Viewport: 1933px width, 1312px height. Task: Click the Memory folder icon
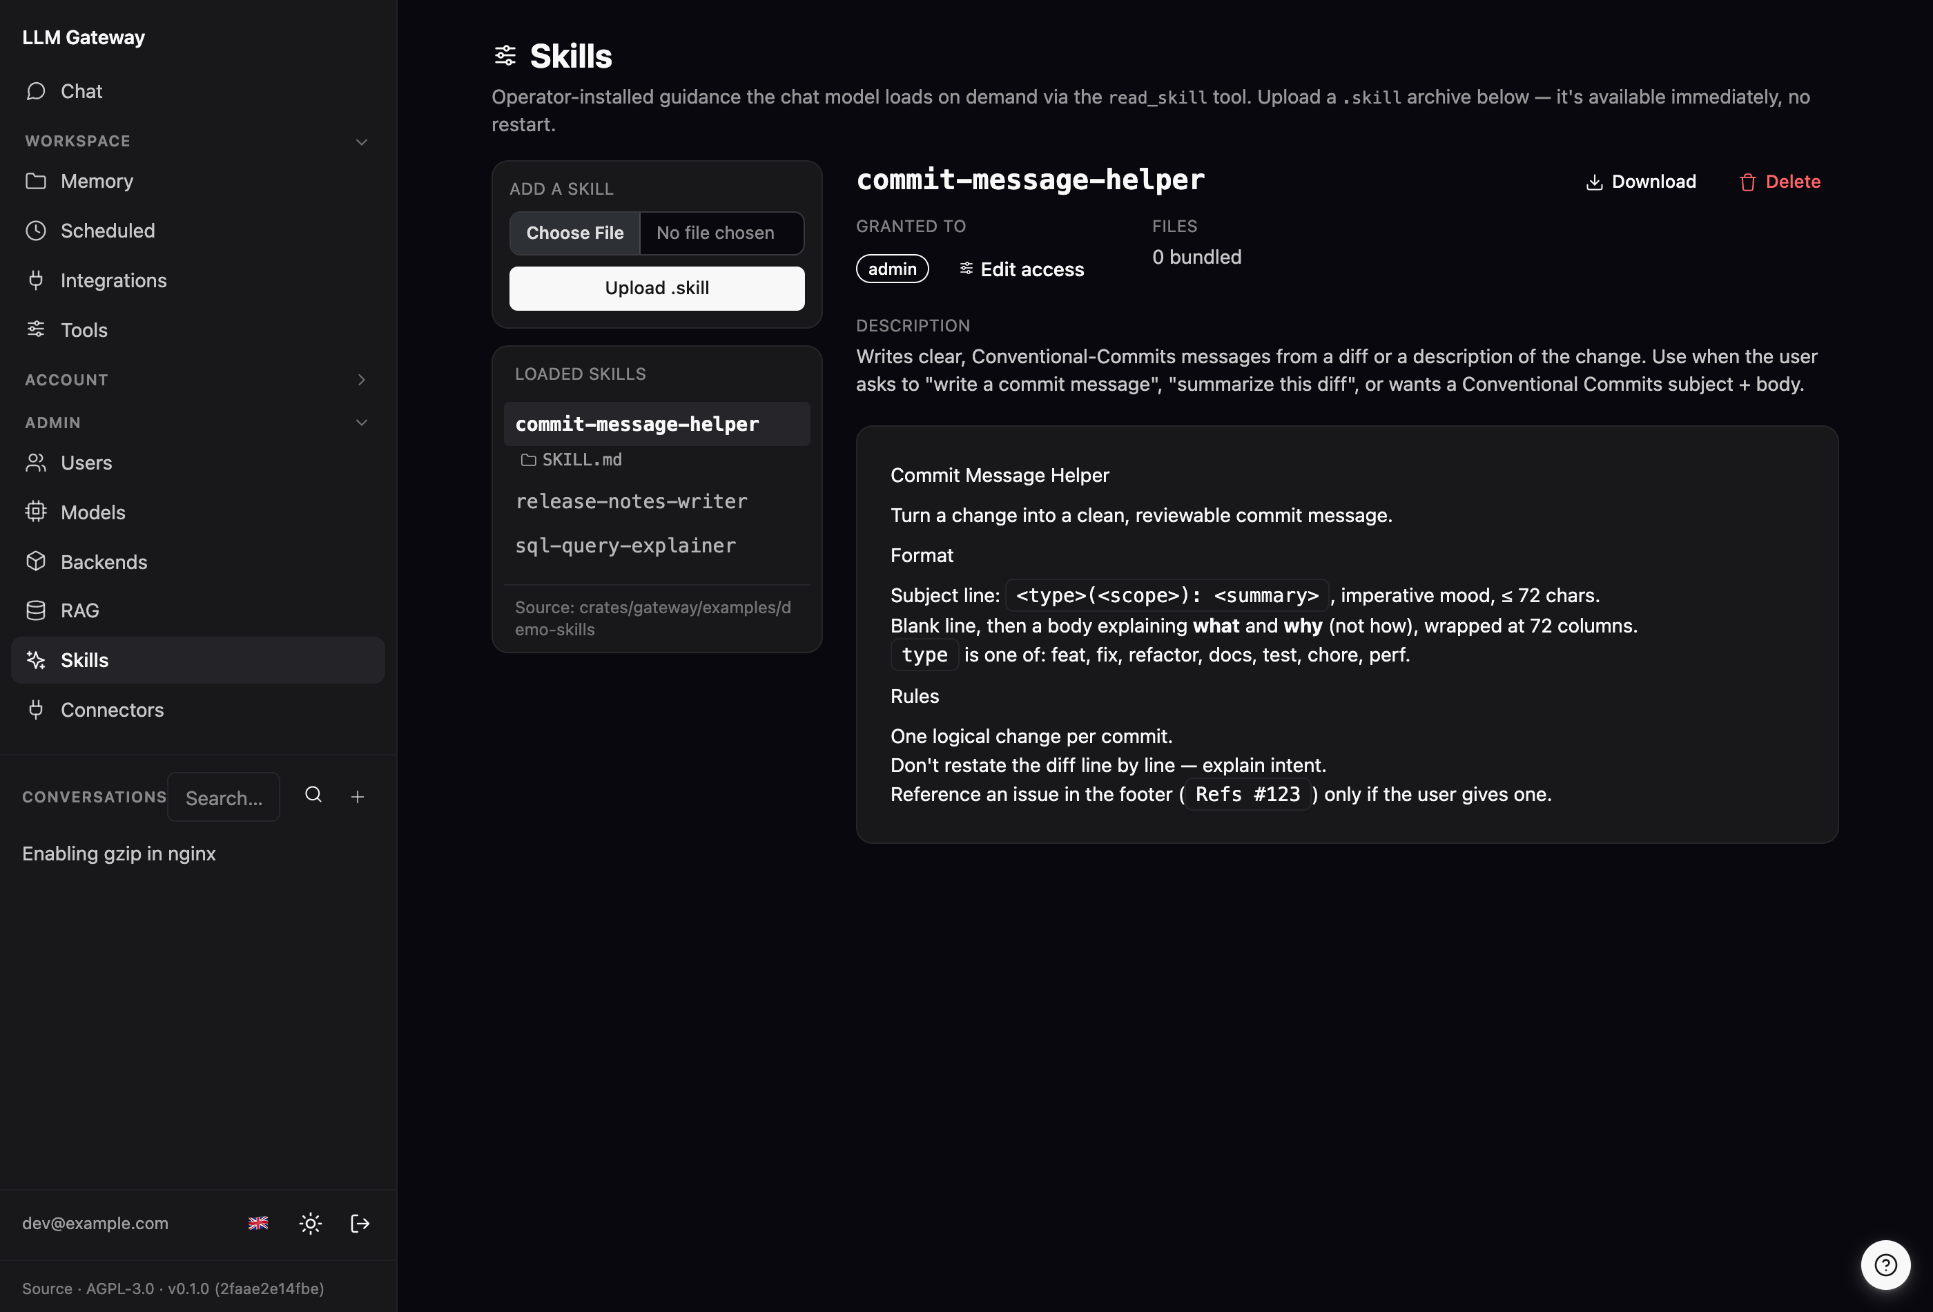coord(36,182)
